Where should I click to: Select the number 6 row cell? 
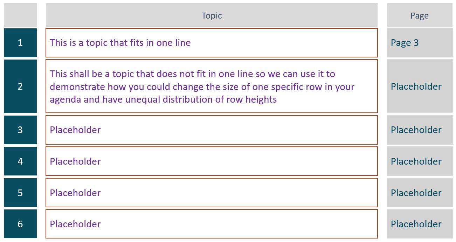[x=20, y=224]
